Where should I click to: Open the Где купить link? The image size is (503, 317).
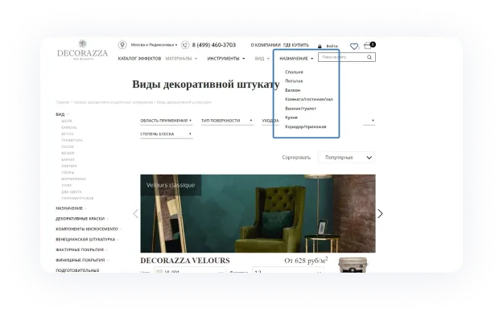point(296,45)
